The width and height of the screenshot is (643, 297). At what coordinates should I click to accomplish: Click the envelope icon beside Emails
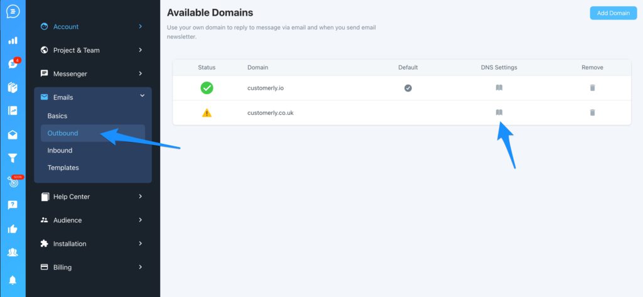[45, 97]
